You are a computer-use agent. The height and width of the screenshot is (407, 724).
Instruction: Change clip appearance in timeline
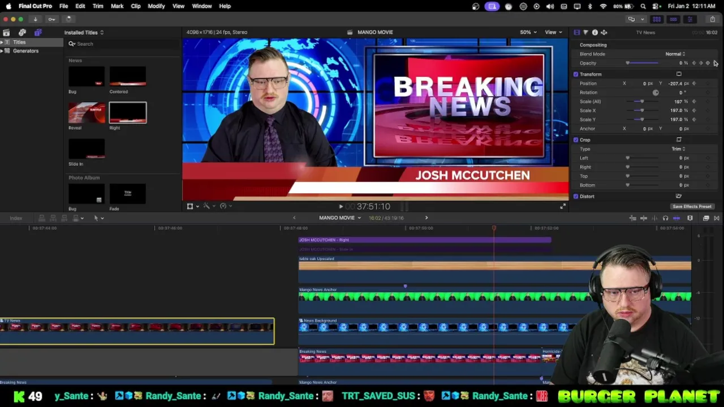click(x=689, y=218)
